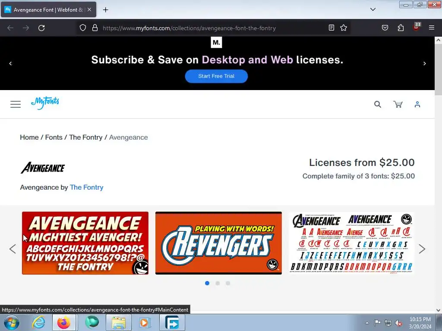Select the third carousel dot

pos(228,283)
